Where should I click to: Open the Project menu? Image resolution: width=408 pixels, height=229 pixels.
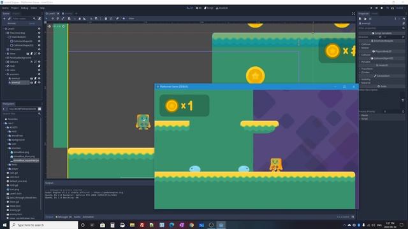(15, 8)
